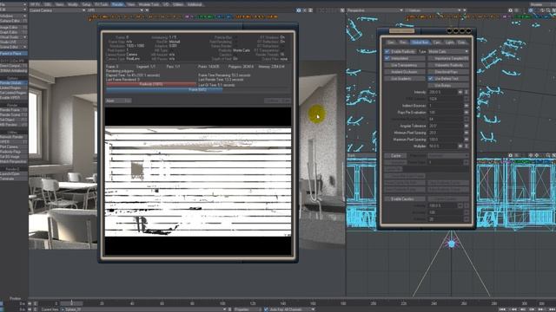
Task: Open the Setup tab in the top menu
Action: [86, 4]
